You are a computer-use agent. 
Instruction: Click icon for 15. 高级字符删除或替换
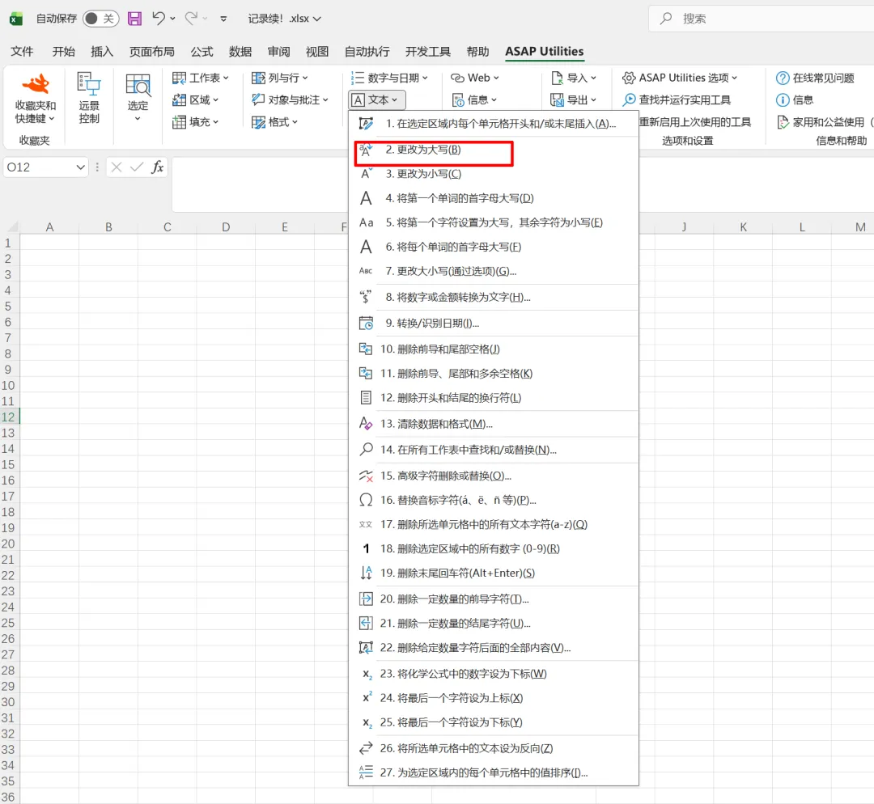coord(366,476)
